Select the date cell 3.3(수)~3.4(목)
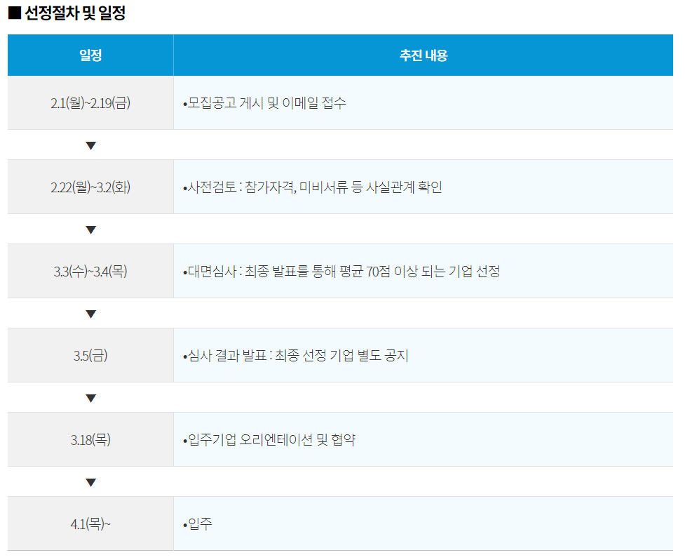Screen dimensions: 690x560 click(x=90, y=271)
